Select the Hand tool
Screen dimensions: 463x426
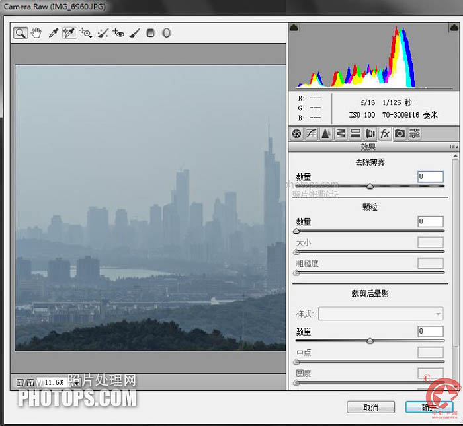pos(37,33)
